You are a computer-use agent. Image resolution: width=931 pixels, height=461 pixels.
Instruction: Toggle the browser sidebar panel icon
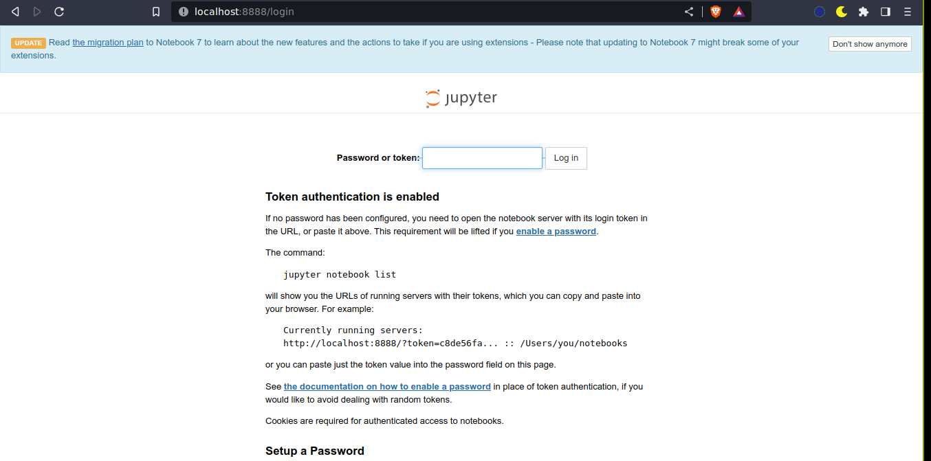pos(886,12)
